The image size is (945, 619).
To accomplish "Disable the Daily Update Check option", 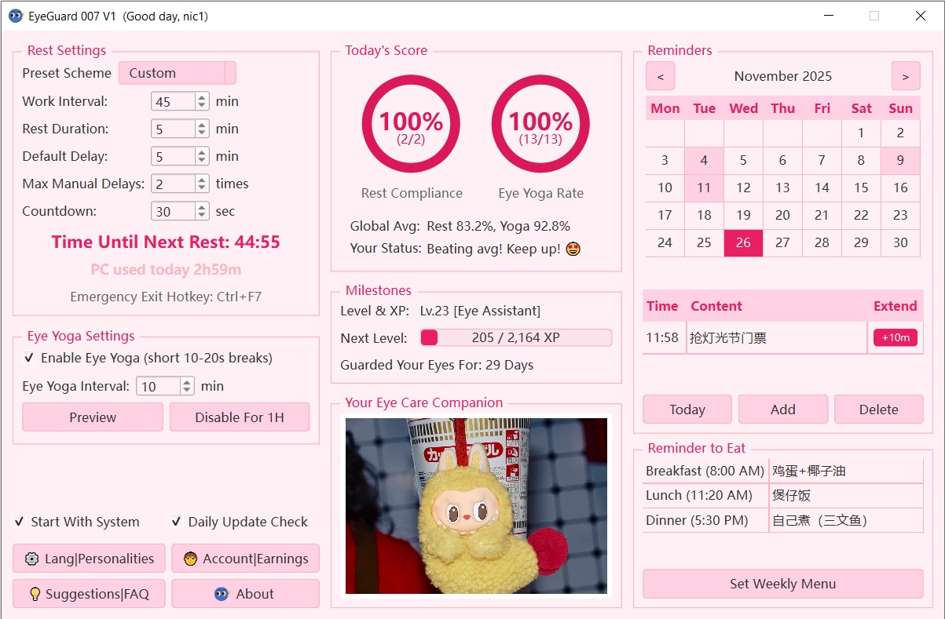I will click(x=177, y=522).
